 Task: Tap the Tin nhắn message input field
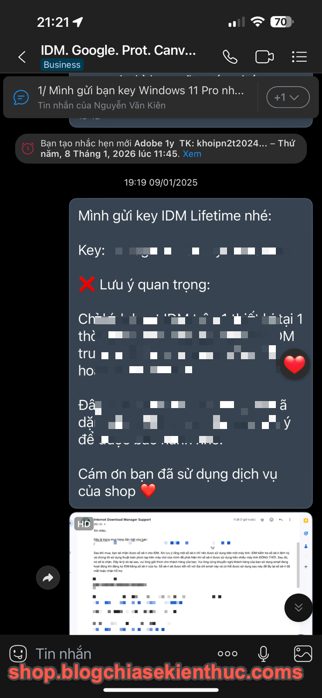coord(121,653)
